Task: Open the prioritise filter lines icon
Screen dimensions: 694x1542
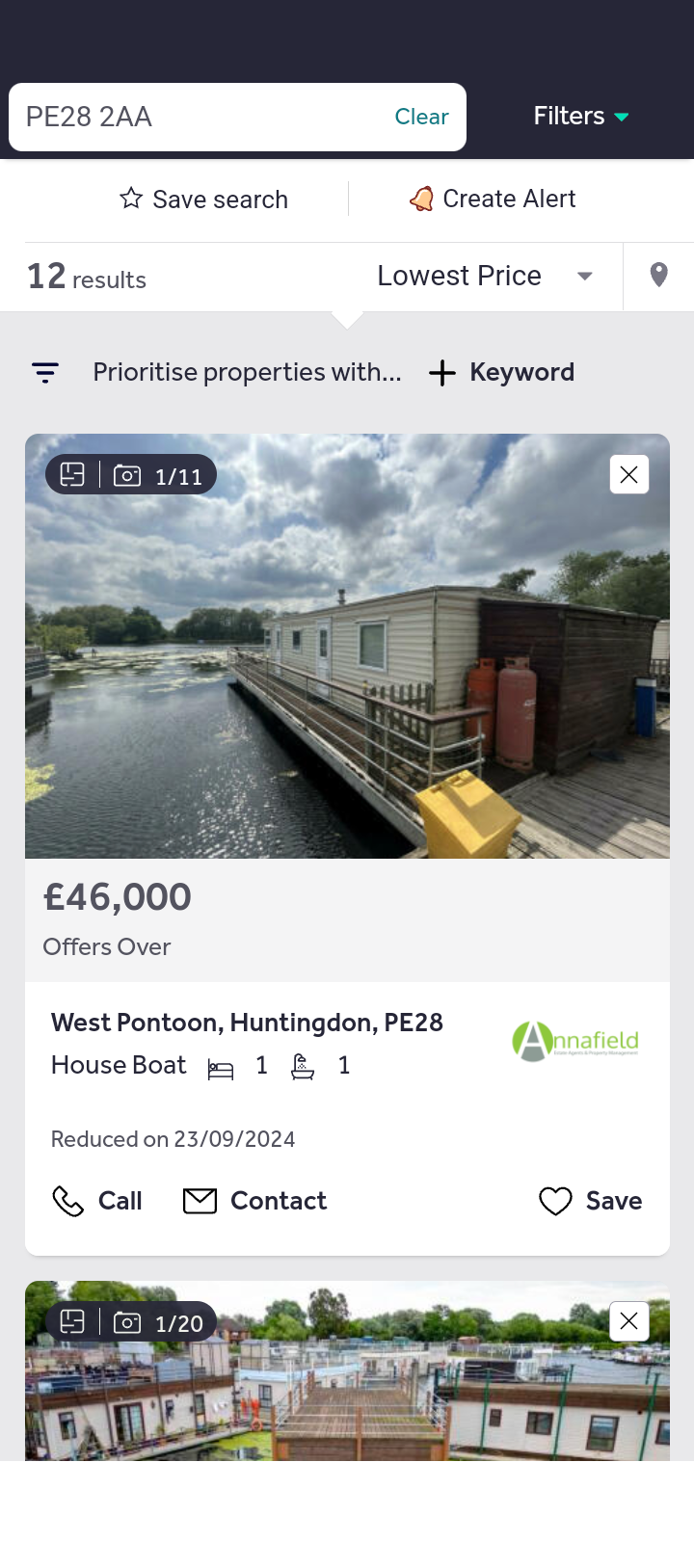Action: (45, 373)
